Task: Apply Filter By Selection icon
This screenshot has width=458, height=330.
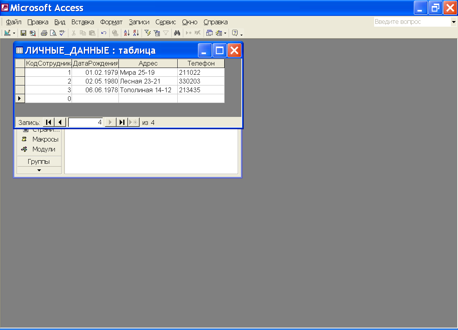Action: [147, 33]
